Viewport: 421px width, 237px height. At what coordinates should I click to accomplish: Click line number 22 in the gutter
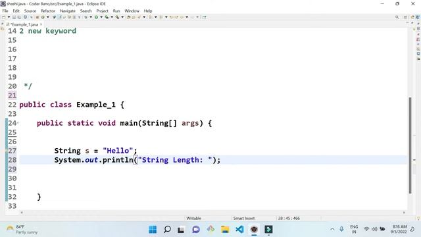pos(12,105)
